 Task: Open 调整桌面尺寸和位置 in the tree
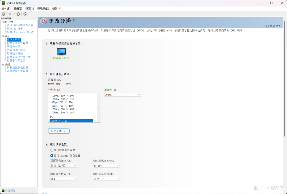click(19, 57)
